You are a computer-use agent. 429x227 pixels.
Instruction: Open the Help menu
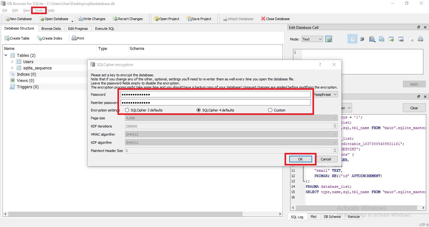pyautogui.click(x=51, y=10)
